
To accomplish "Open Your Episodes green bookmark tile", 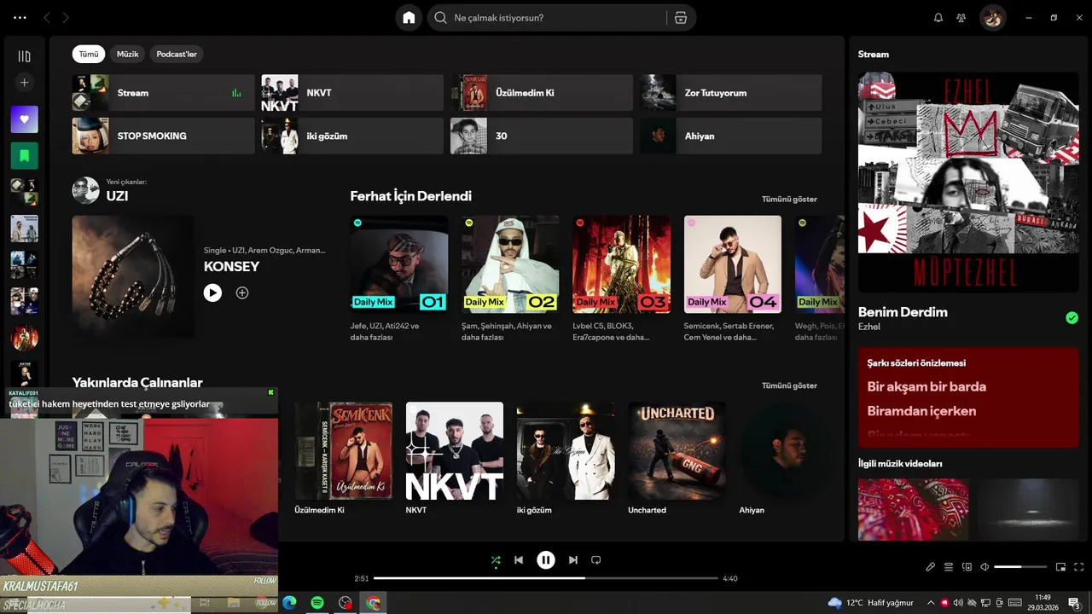I will pos(24,156).
